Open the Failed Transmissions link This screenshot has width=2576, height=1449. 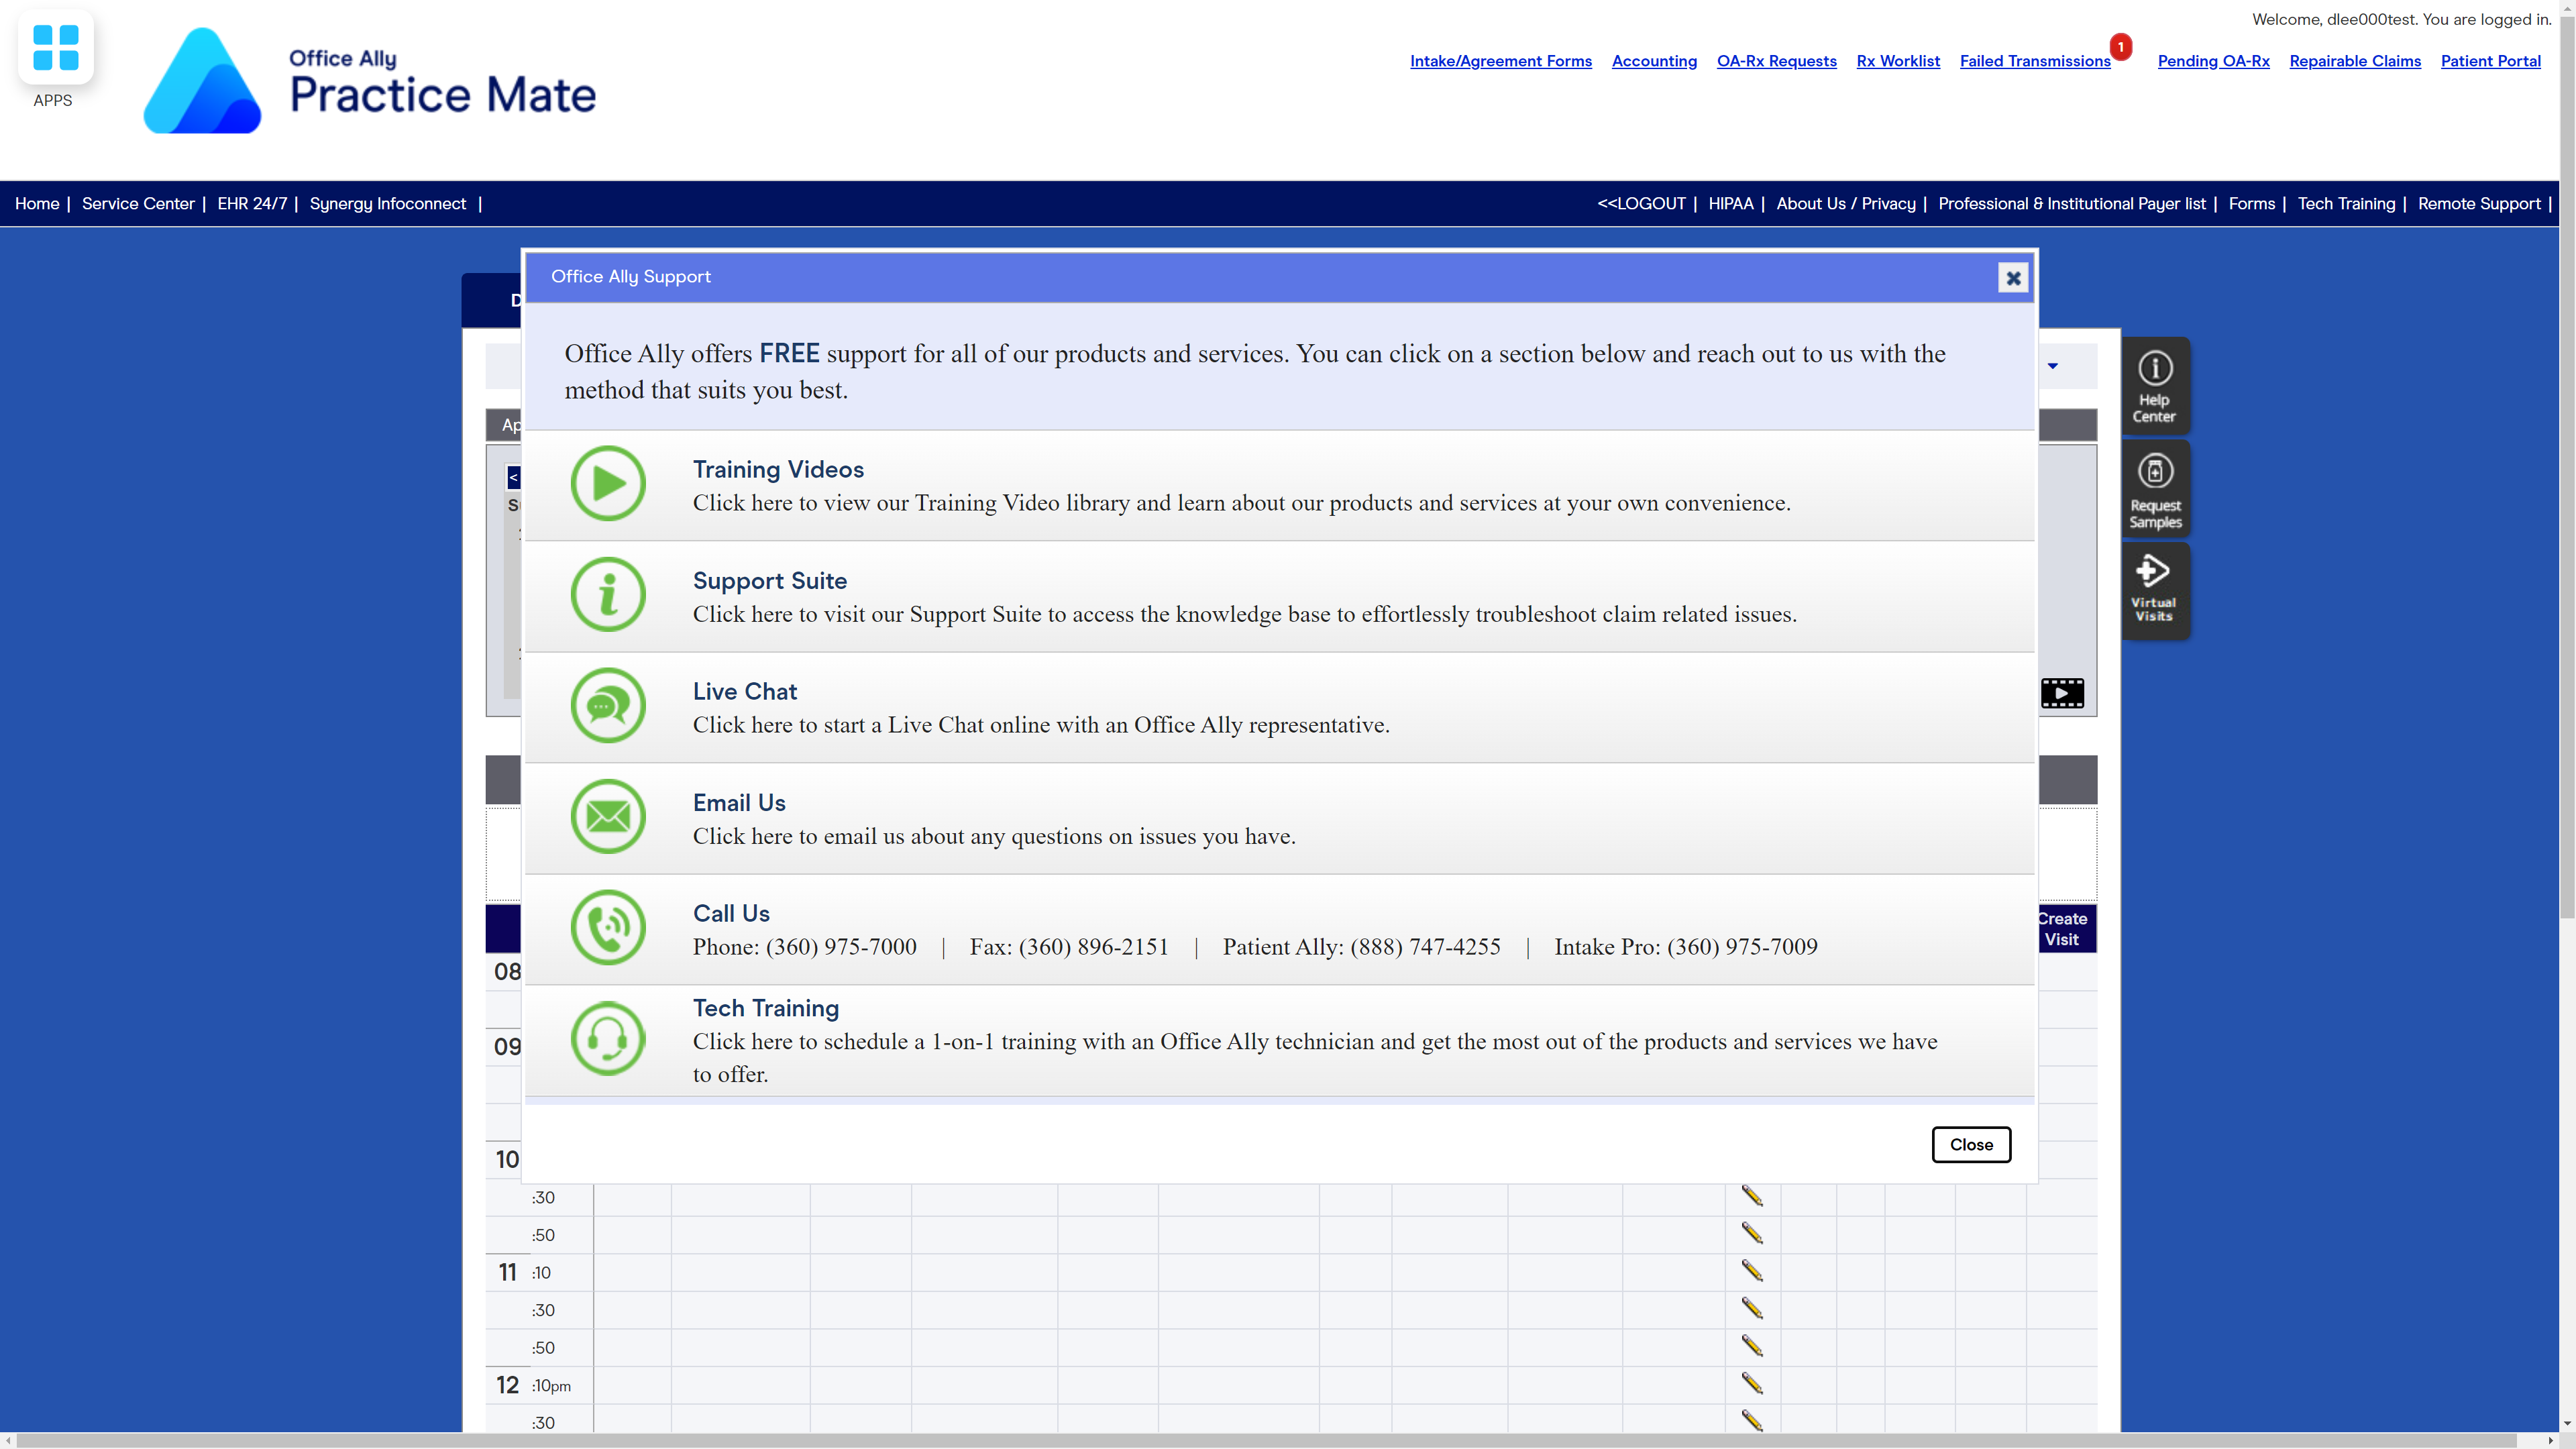[2034, 61]
